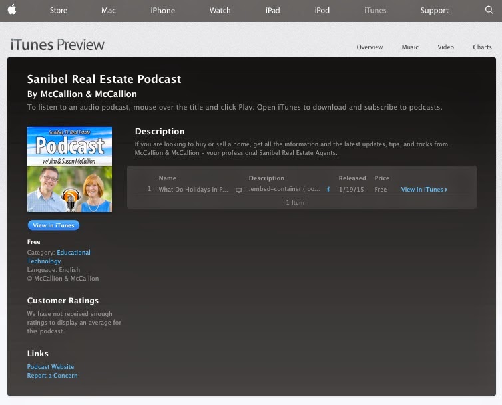Screen dimensions: 502x405
Task: Go to the Mac section
Action: [109, 10]
